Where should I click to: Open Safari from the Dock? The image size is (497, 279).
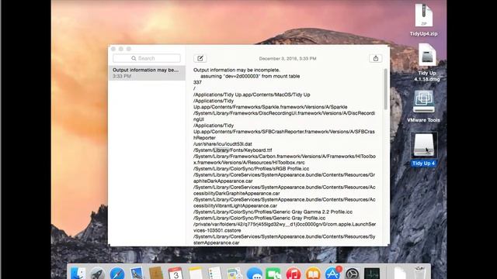(117, 274)
